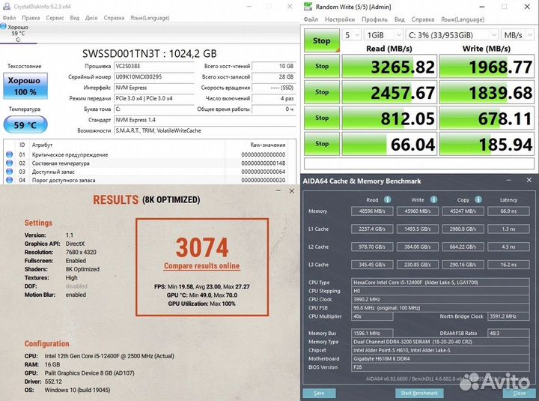Click Stop button beside 3265.82 read

(322, 66)
